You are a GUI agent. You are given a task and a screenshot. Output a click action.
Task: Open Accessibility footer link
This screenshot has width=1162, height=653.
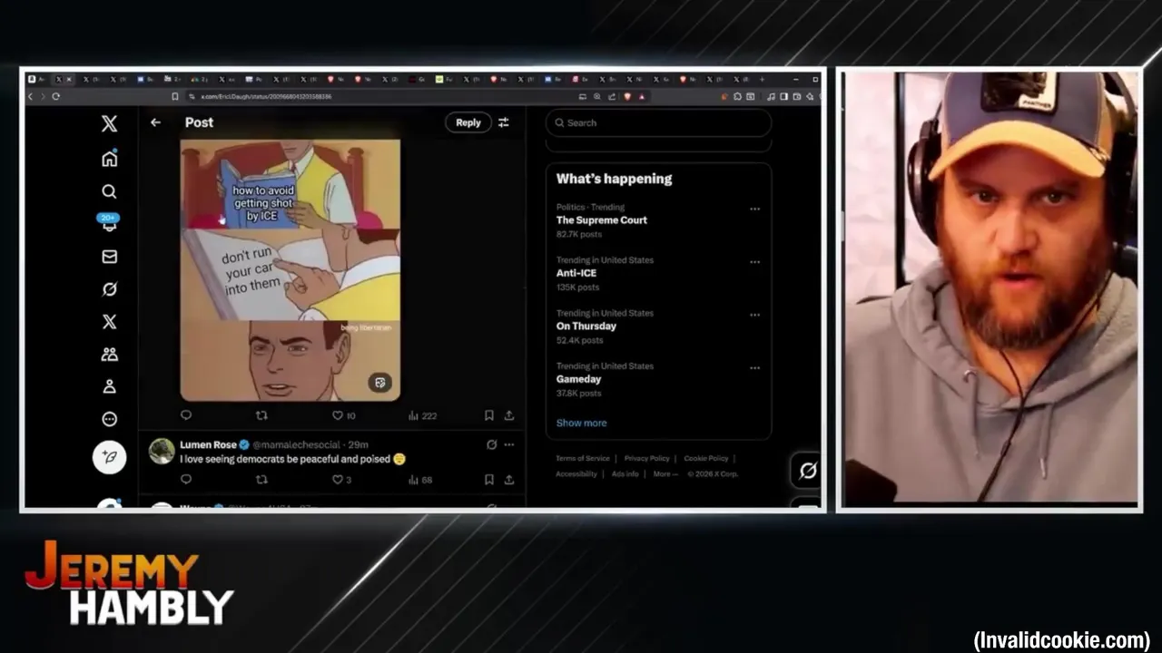click(x=576, y=474)
